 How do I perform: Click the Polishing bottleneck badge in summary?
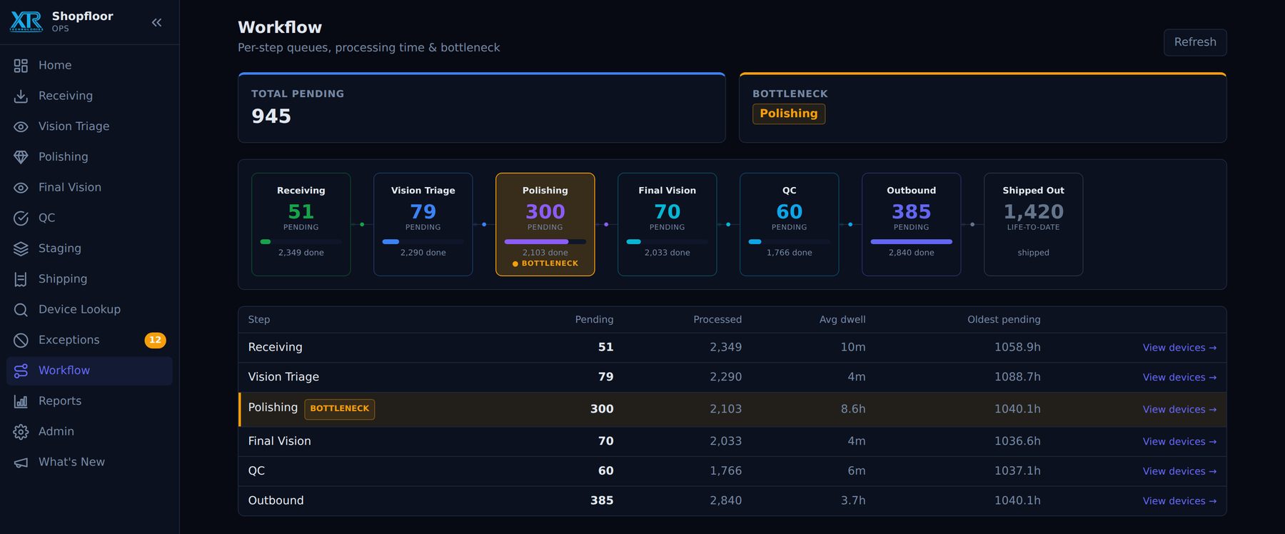point(789,114)
